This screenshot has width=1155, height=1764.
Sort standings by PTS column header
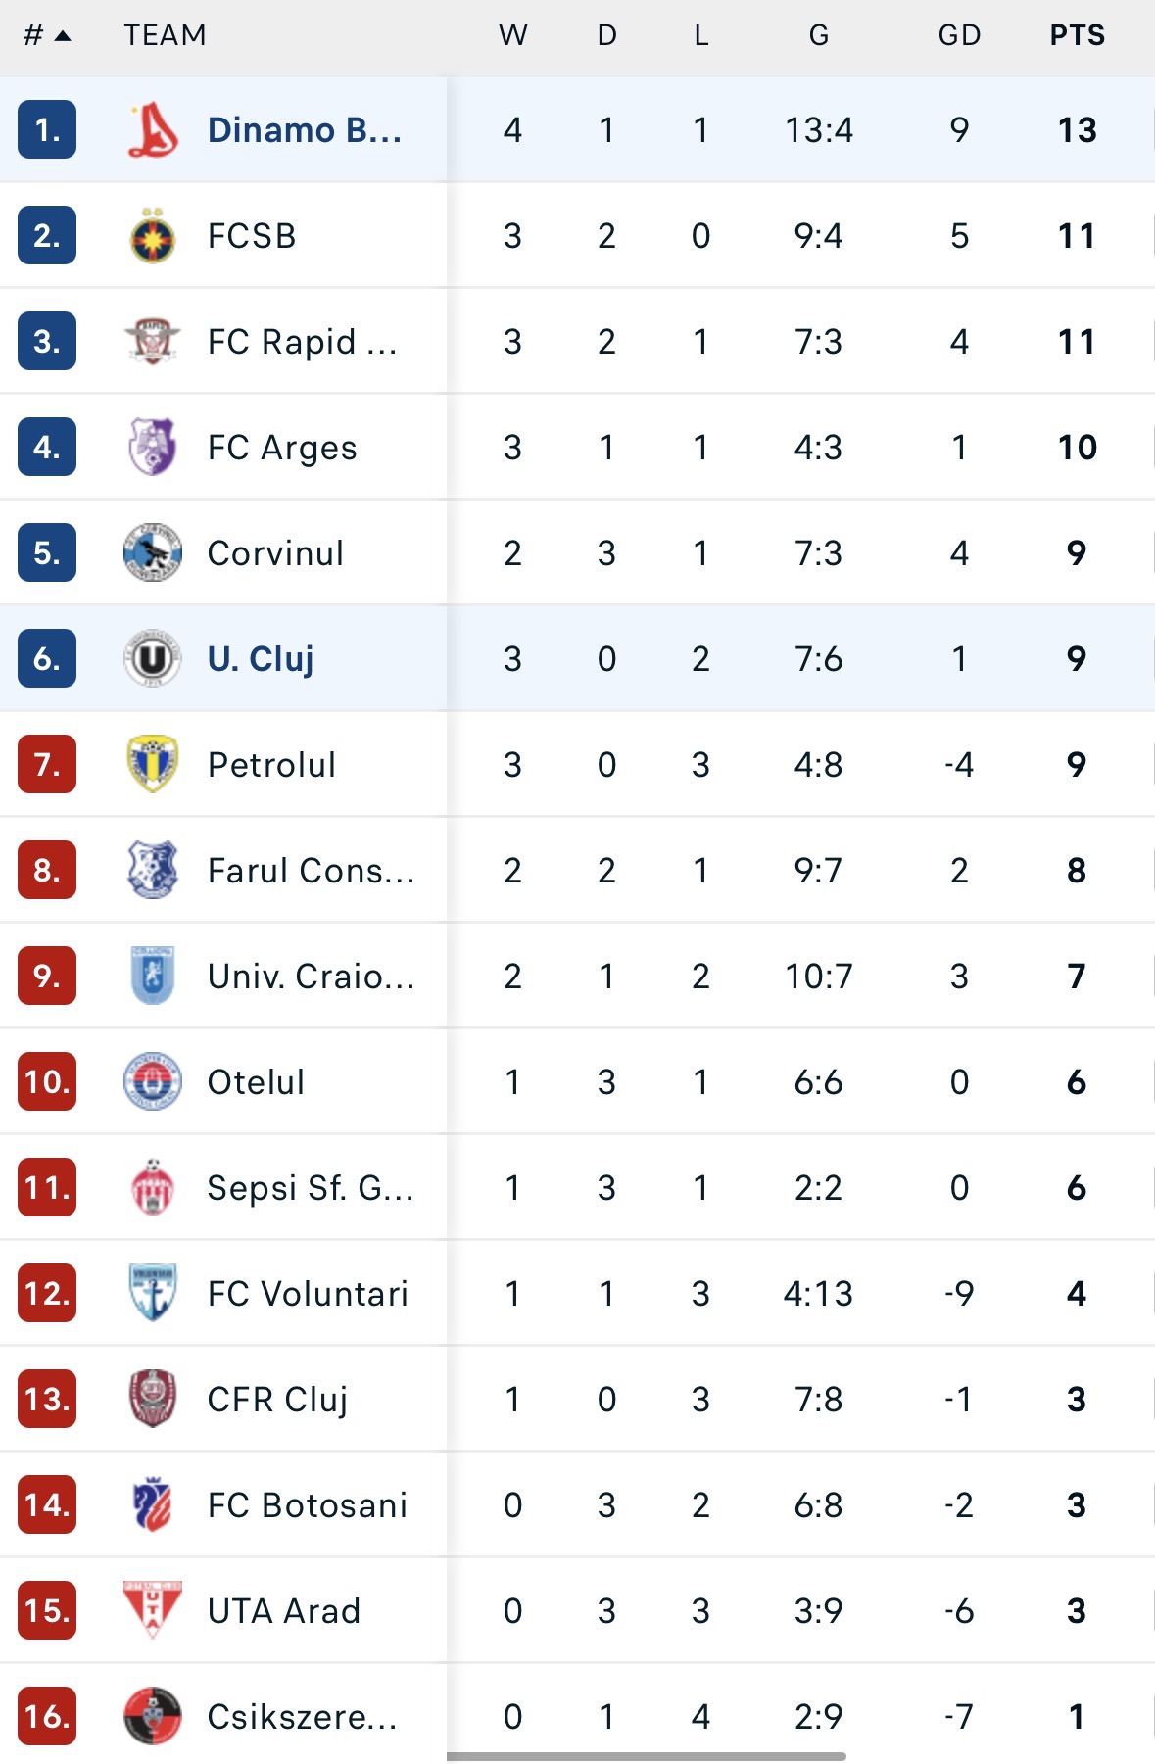pos(1078,36)
